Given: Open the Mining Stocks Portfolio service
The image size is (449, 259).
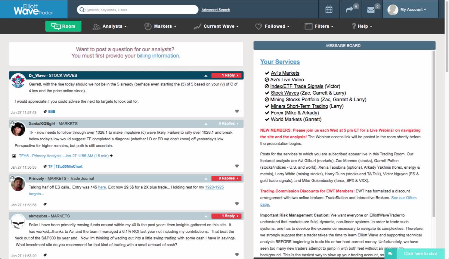Looking at the screenshot, I should pyautogui.click(x=295, y=100).
